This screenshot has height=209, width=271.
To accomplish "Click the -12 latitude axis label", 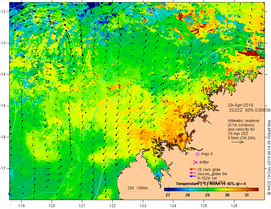I will [3, 12].
